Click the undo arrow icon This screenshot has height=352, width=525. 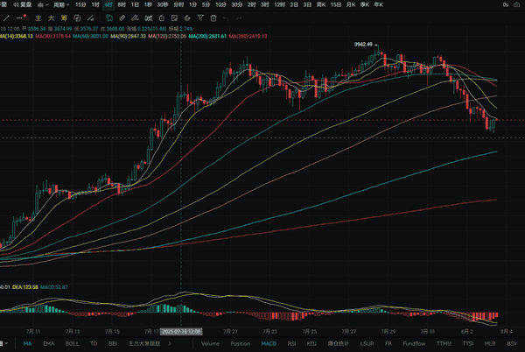226,18
